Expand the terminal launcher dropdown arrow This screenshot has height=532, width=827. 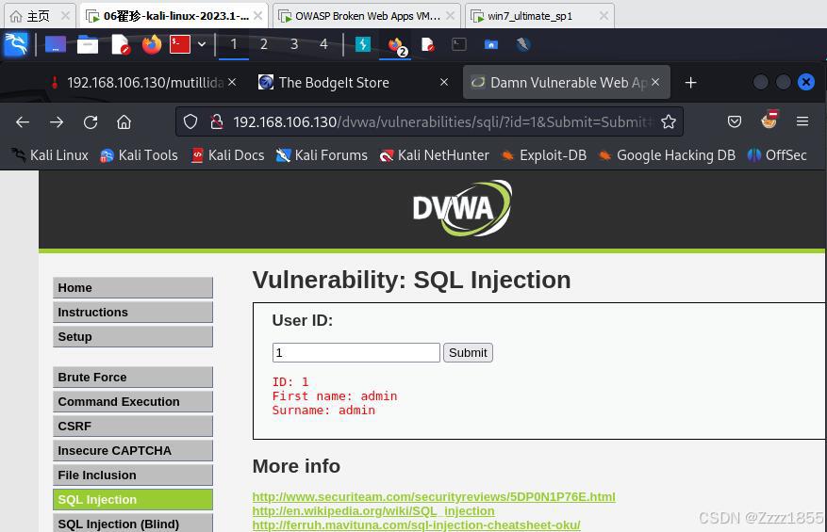click(202, 44)
